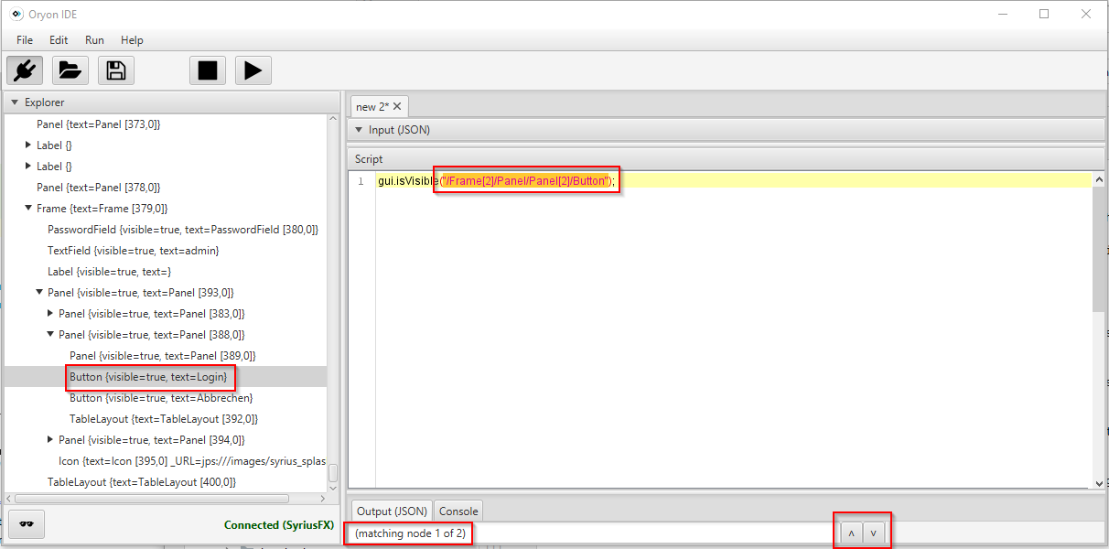Viewport: 1109px width, 549px height.
Task: Open the File menu
Action: 25,40
